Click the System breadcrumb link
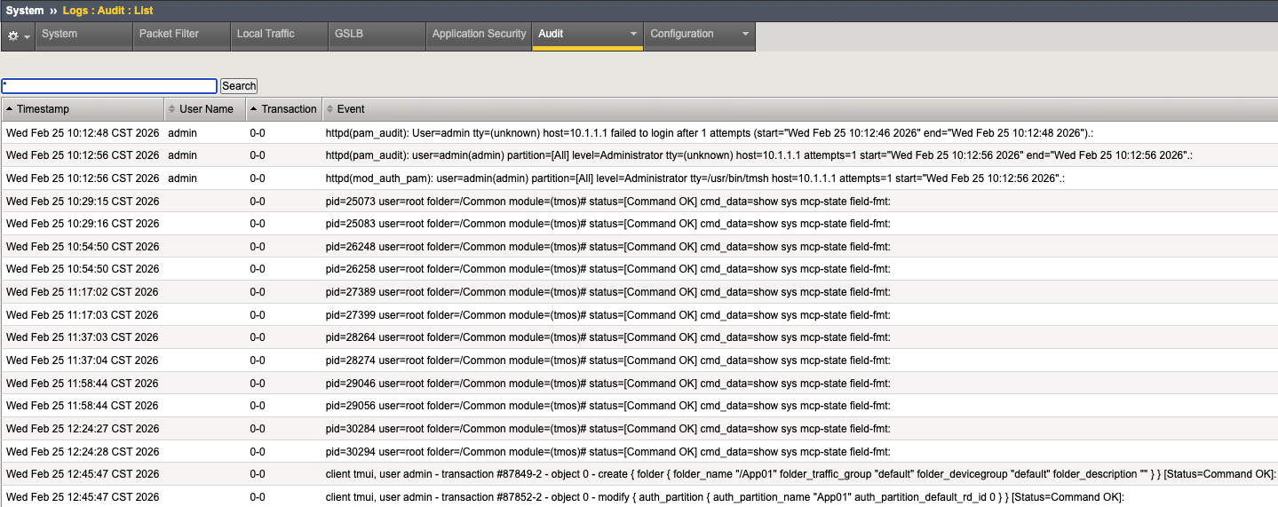This screenshot has width=1278, height=507. click(25, 10)
